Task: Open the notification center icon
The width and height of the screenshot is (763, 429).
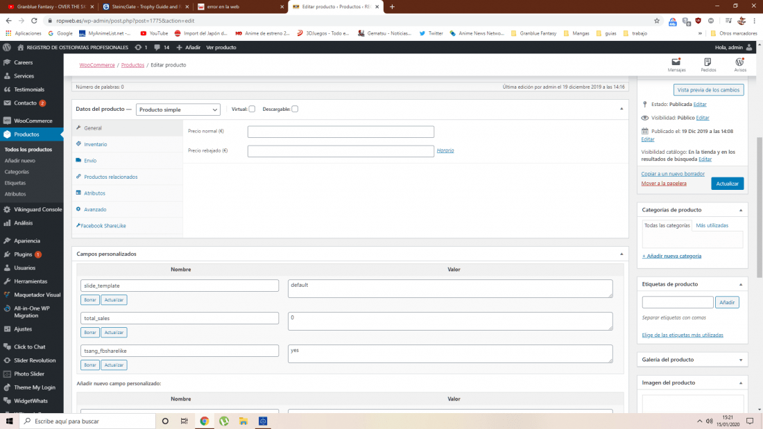Action: point(750,421)
